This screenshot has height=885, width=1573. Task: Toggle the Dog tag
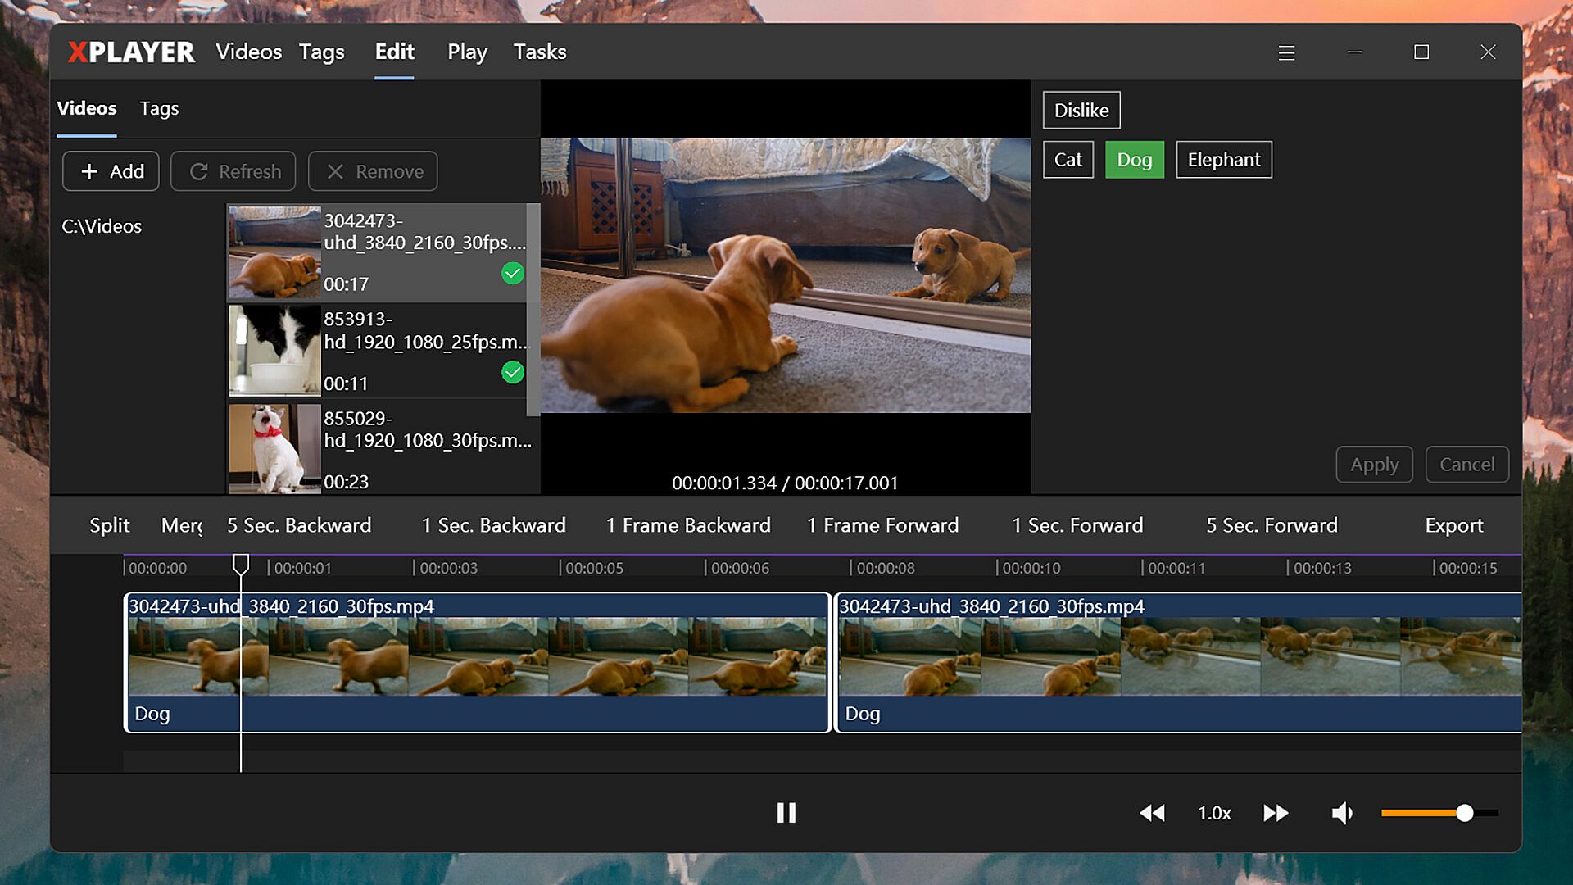pos(1134,160)
